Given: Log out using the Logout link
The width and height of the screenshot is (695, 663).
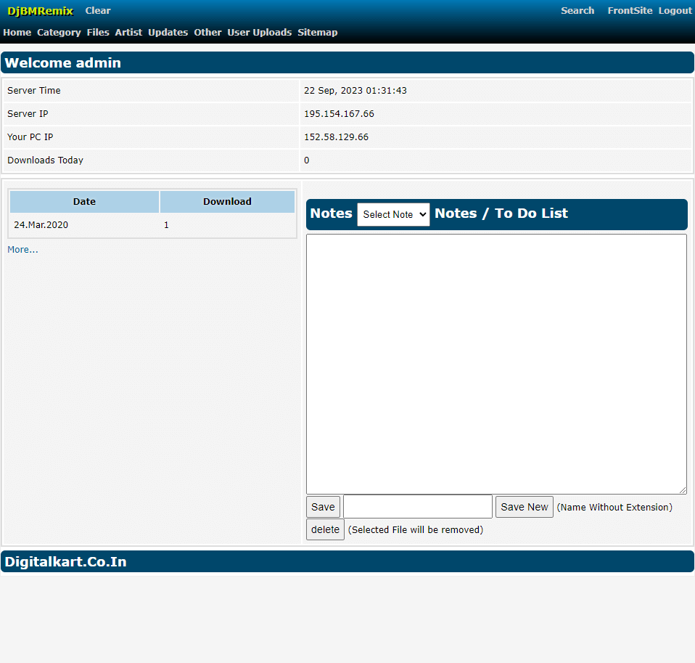Looking at the screenshot, I should [x=675, y=11].
